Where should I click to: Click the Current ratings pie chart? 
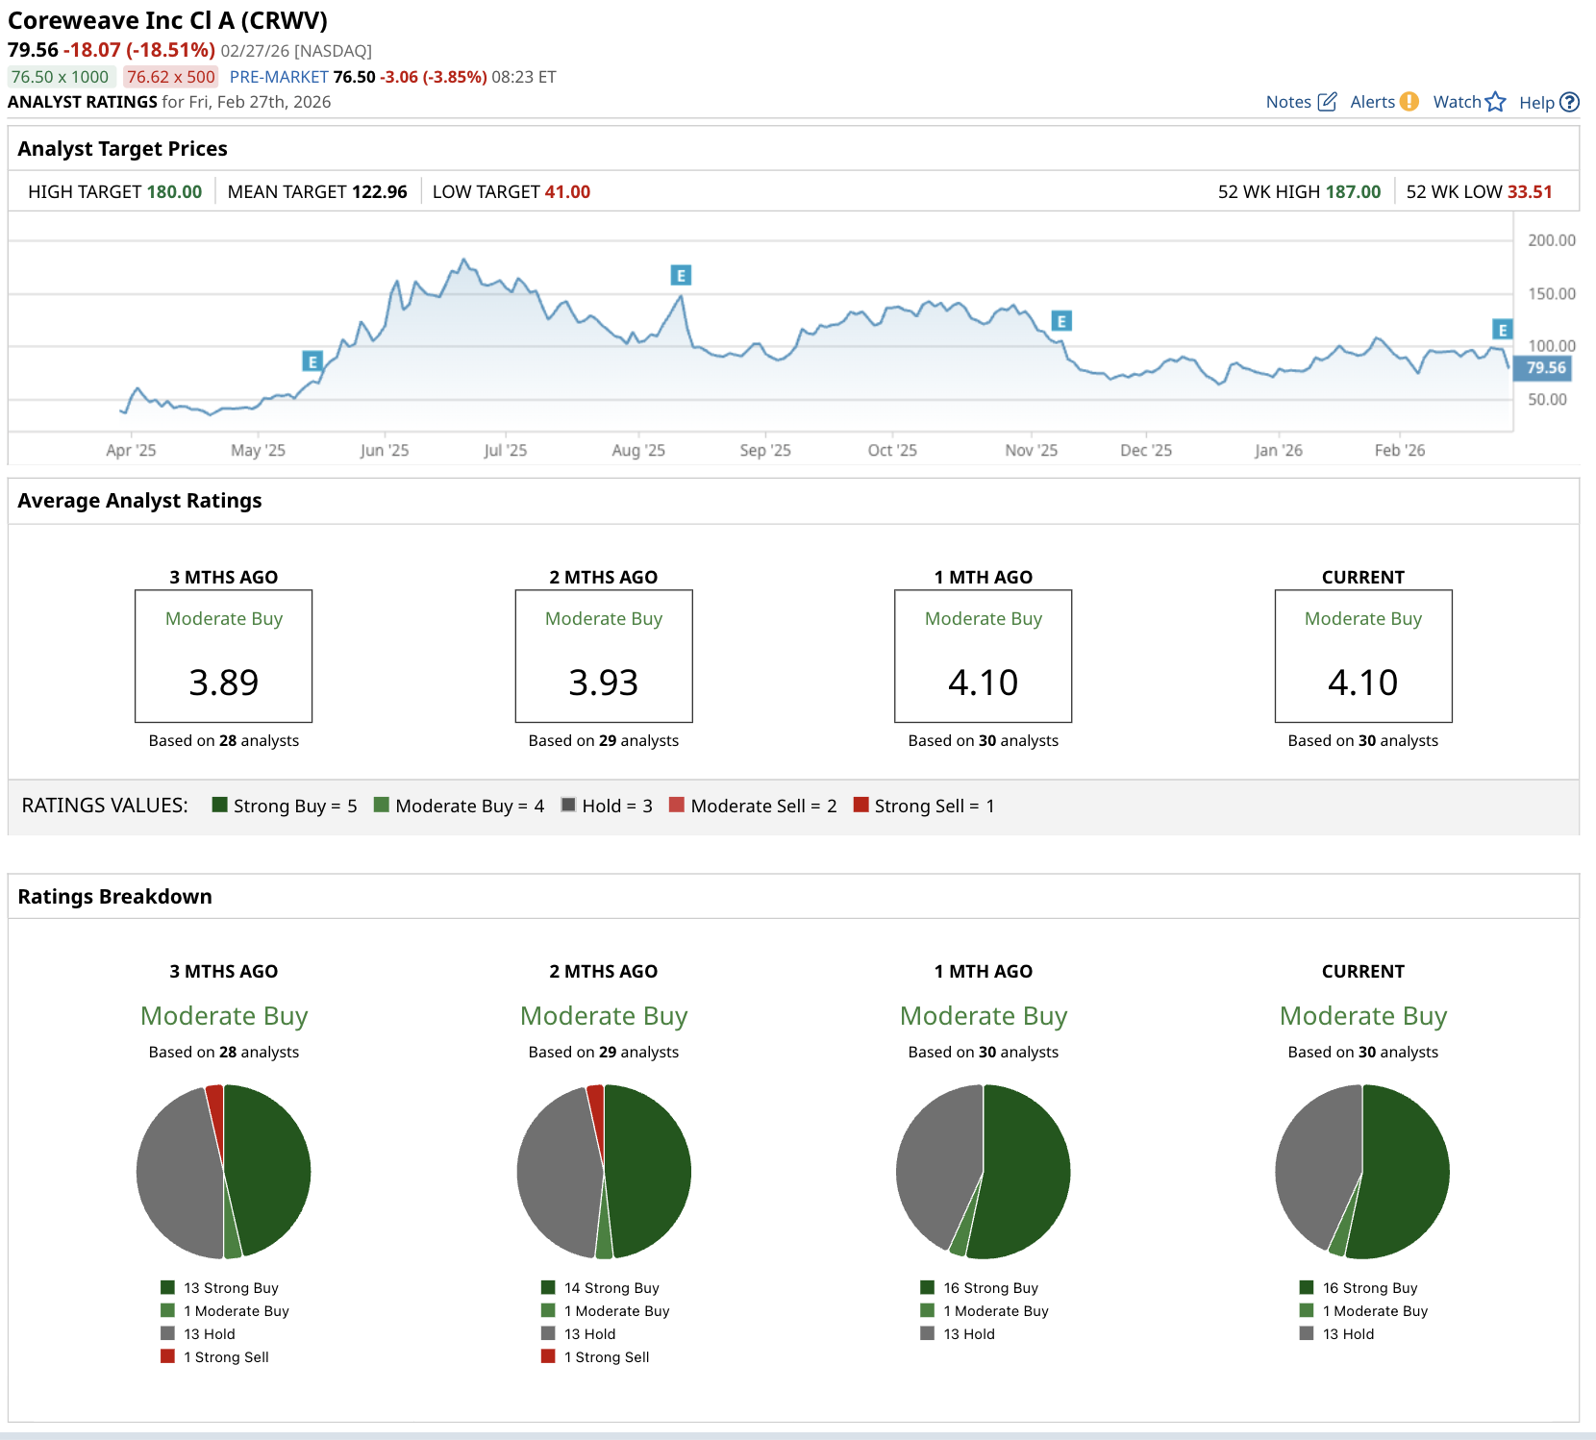(x=1362, y=1172)
